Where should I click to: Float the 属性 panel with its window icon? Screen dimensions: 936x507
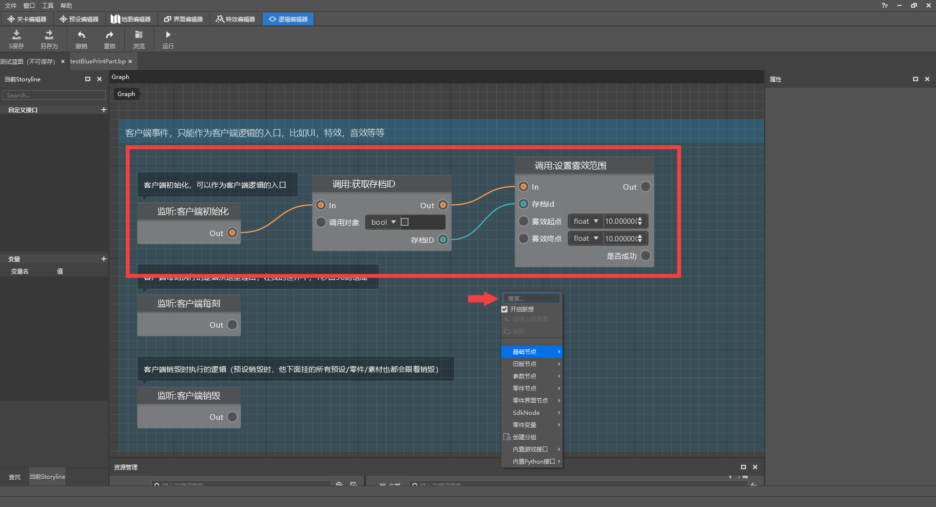(916, 79)
